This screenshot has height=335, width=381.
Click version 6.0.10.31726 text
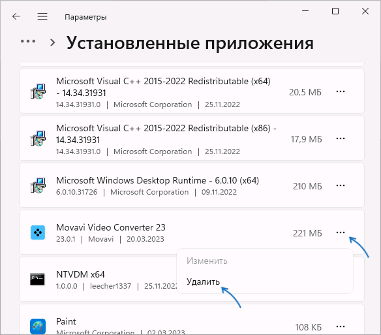tap(76, 192)
